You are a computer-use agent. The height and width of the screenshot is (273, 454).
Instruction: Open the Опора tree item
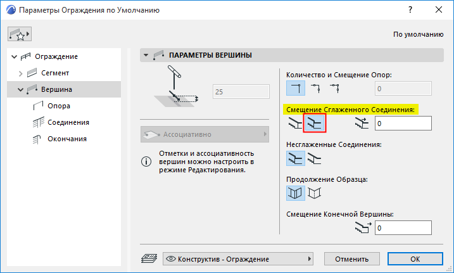59,106
